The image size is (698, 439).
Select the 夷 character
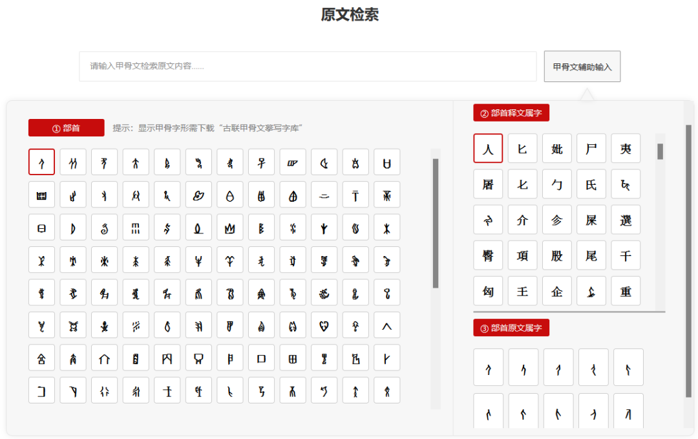(x=626, y=148)
